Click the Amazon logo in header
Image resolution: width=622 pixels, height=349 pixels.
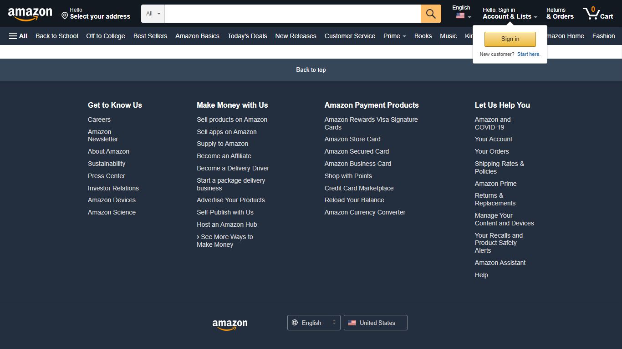coord(30,14)
